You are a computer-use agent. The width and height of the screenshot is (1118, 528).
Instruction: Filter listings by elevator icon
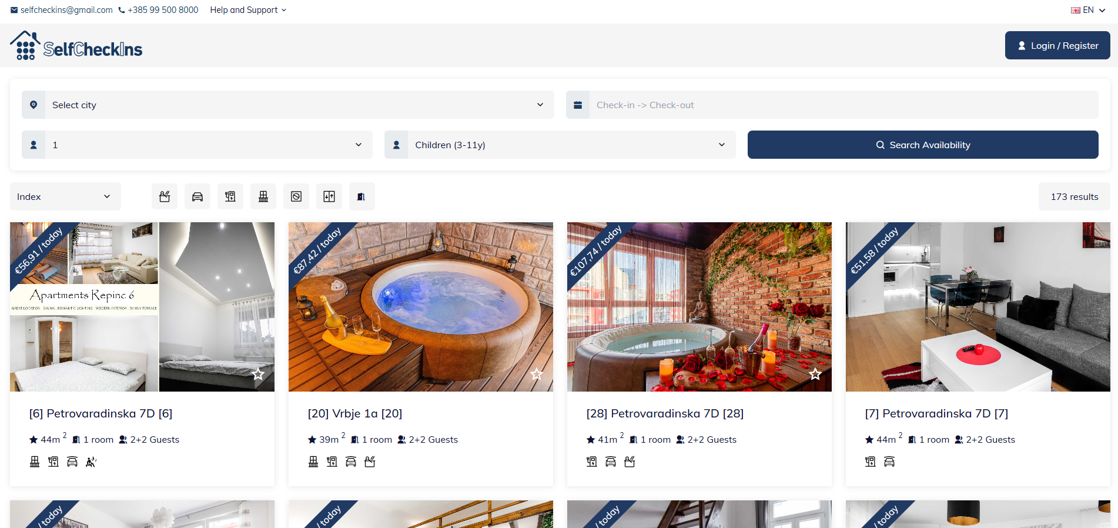(x=329, y=196)
